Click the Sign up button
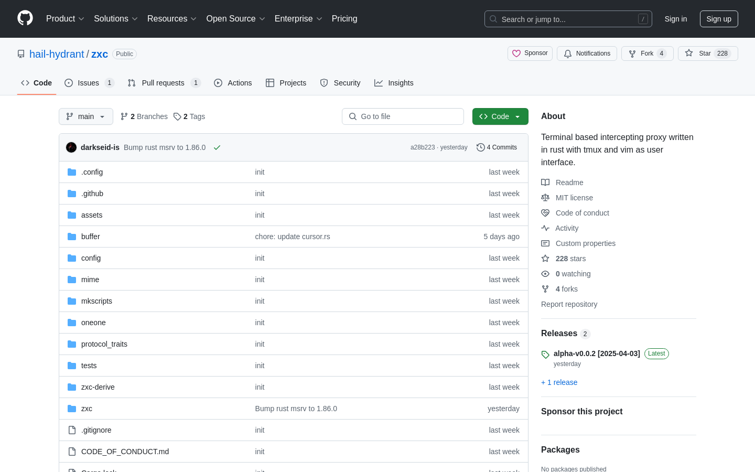The width and height of the screenshot is (755, 472). point(719,19)
